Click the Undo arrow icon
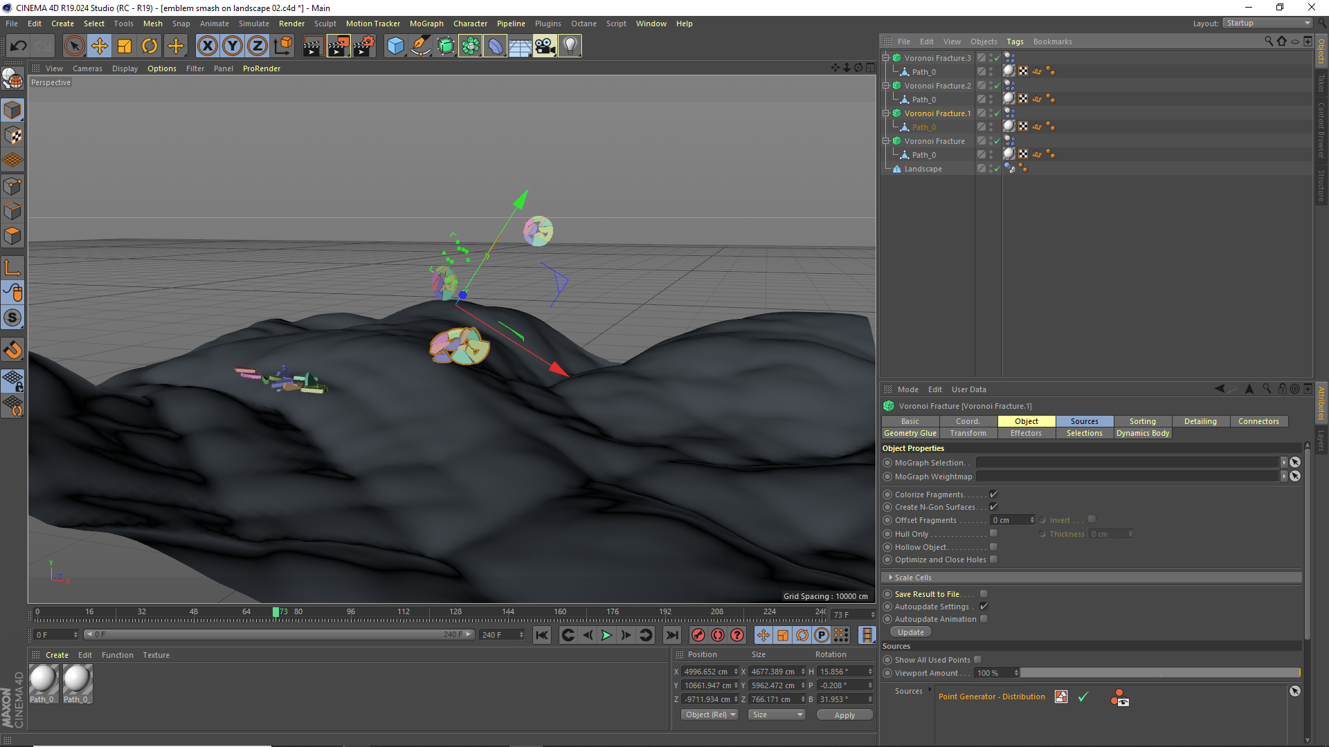 point(19,46)
